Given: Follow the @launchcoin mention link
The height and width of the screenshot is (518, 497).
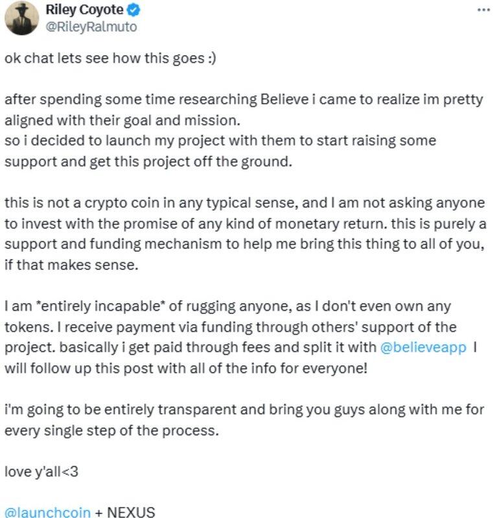Looking at the screenshot, I should point(46,512).
